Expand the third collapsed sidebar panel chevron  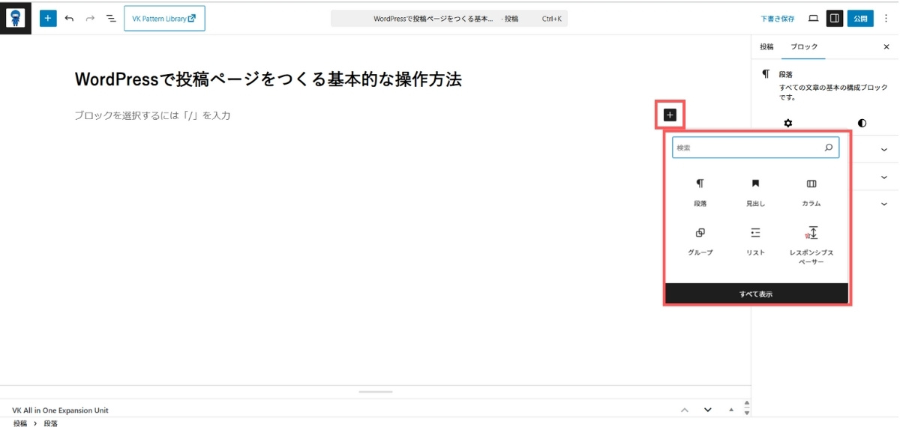[884, 204]
